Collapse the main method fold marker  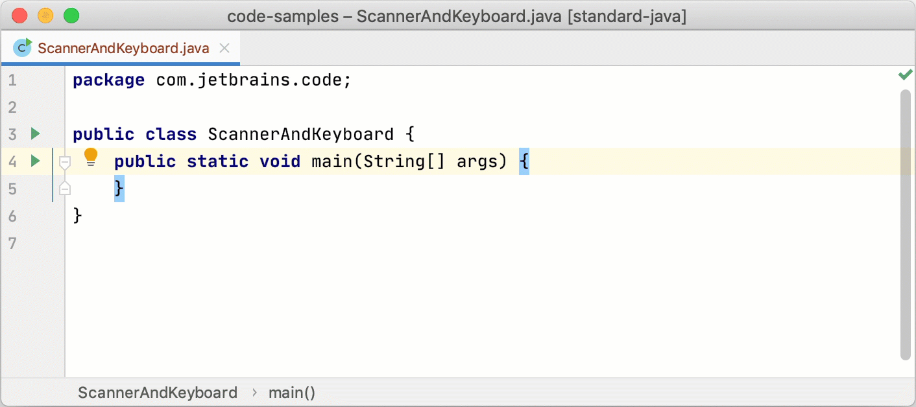(64, 161)
